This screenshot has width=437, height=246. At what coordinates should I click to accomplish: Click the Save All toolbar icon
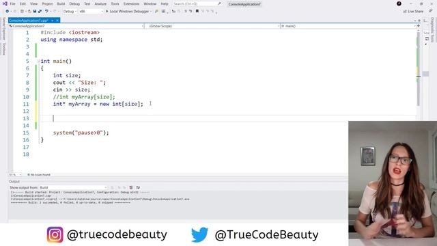[x=40, y=11]
